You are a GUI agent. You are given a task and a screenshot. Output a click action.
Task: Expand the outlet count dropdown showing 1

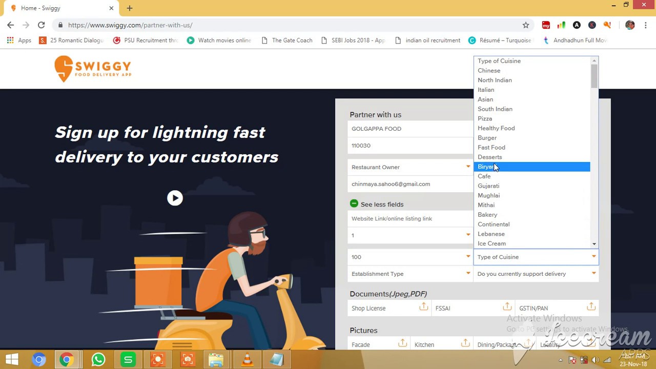click(411, 235)
